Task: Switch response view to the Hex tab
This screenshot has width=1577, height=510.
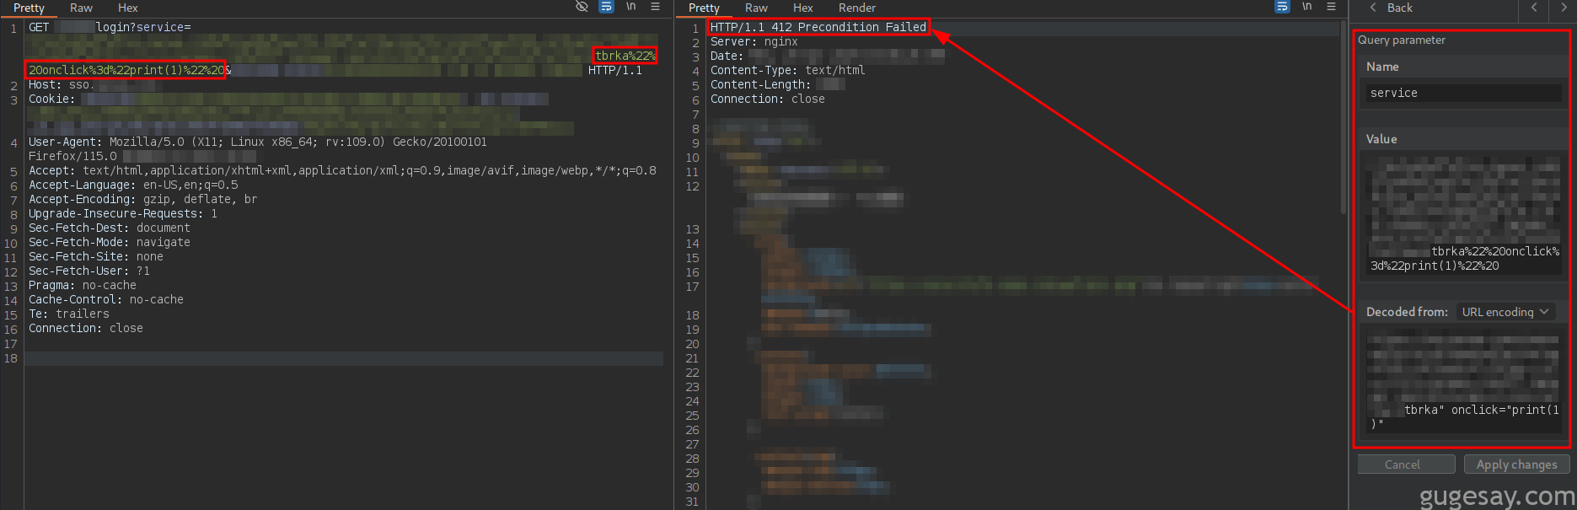Action: [x=803, y=8]
